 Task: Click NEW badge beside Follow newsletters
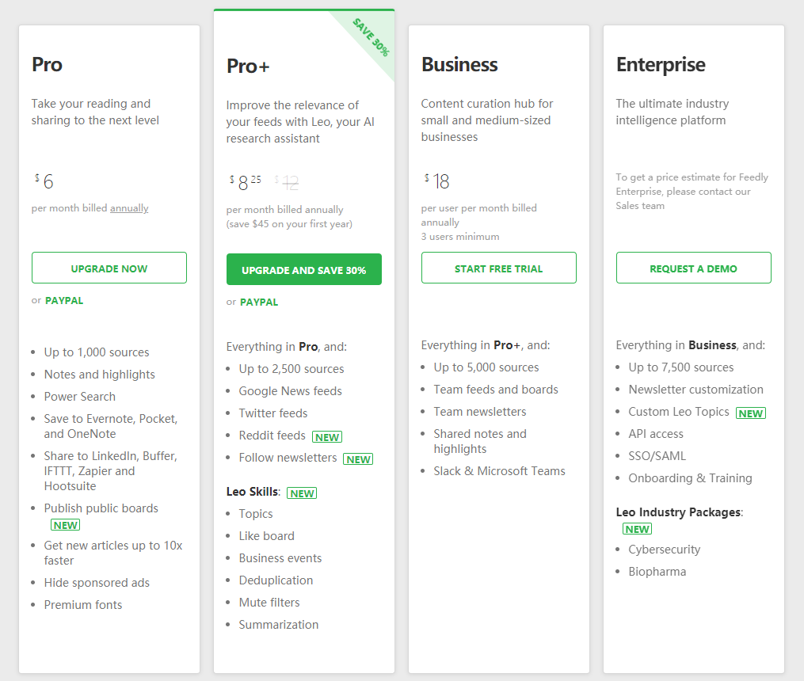click(358, 459)
